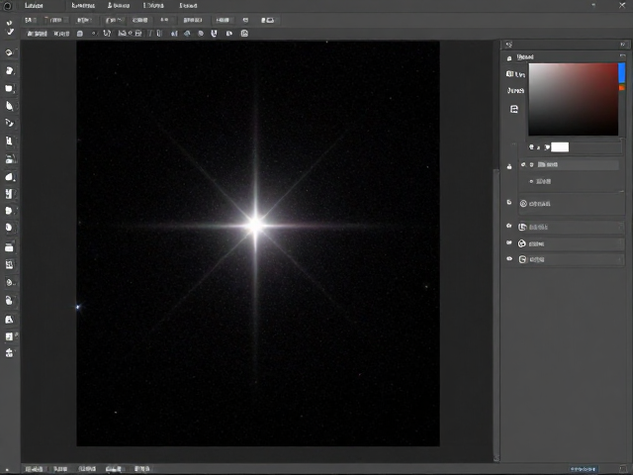Open the second menu in the menu bar

[x=83, y=6]
